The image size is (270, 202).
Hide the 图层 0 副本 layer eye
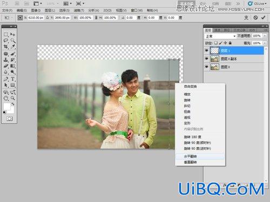(207, 59)
